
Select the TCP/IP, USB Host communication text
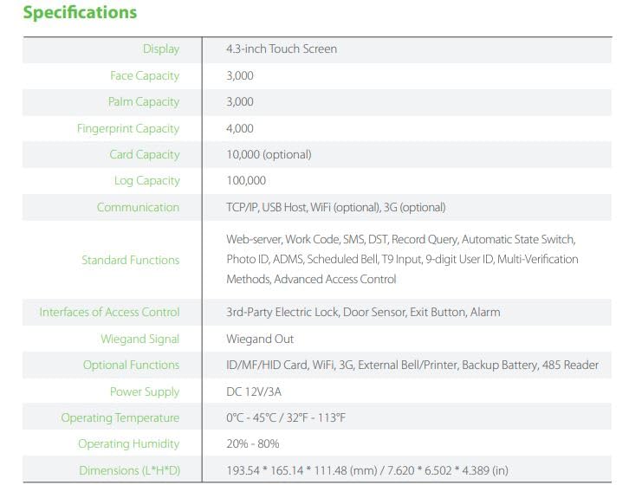click(x=336, y=207)
